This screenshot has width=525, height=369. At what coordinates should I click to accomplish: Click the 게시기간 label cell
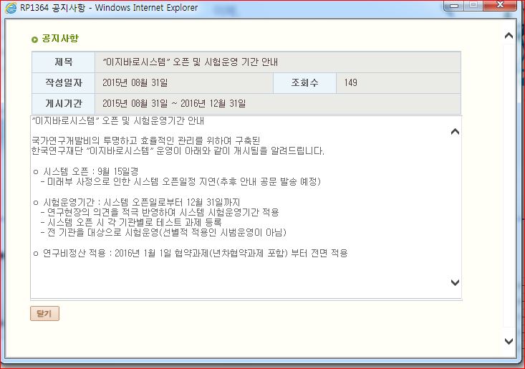tap(63, 104)
